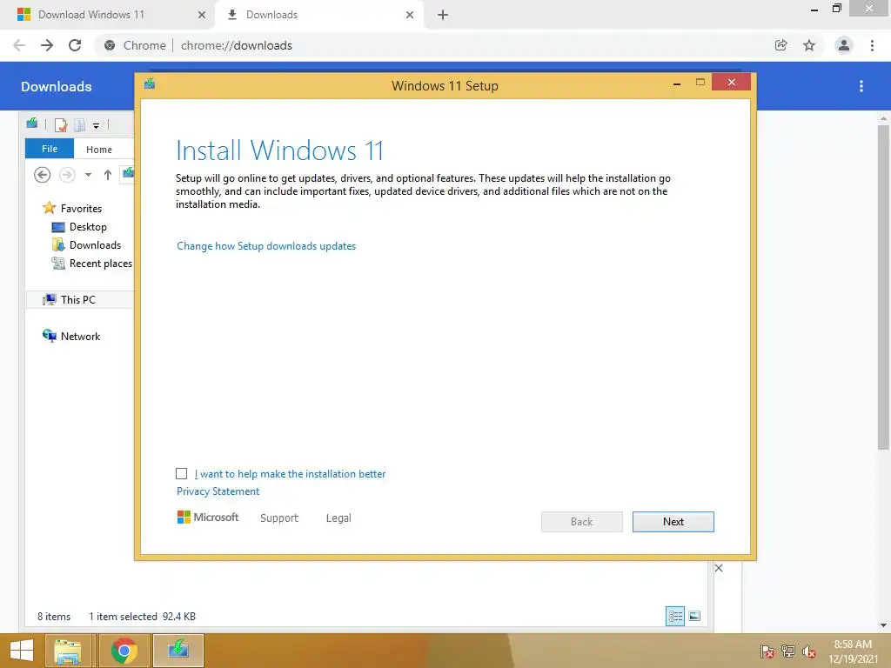
Task: Go forward in File Explorer
Action: coord(67,174)
